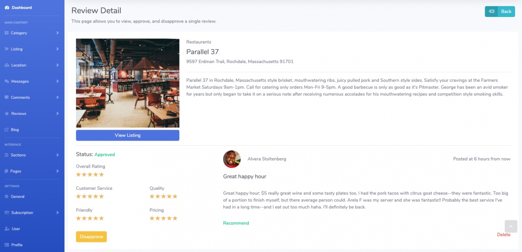Click the Category grid icon in sidebar
Viewport: 522px width, 252px height.
pyautogui.click(x=7, y=33)
